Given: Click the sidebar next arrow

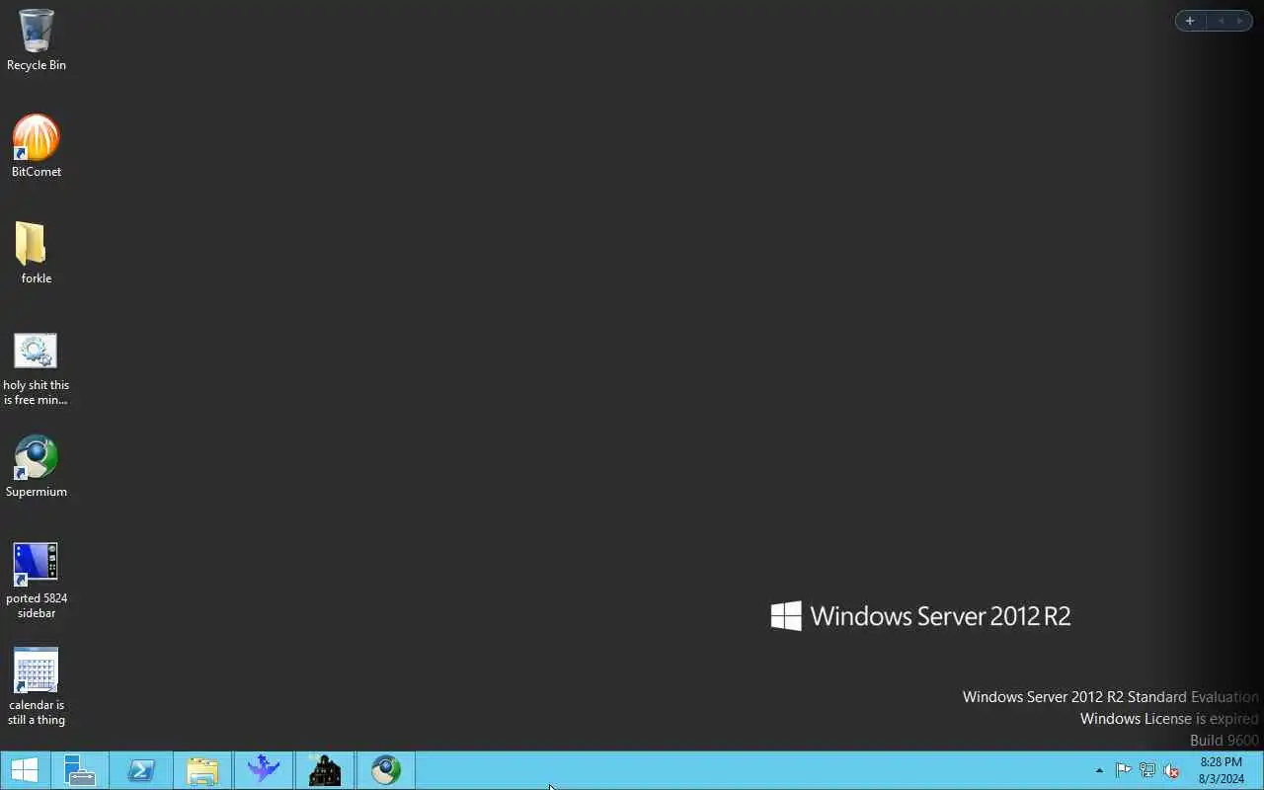Looking at the screenshot, I should (1240, 21).
